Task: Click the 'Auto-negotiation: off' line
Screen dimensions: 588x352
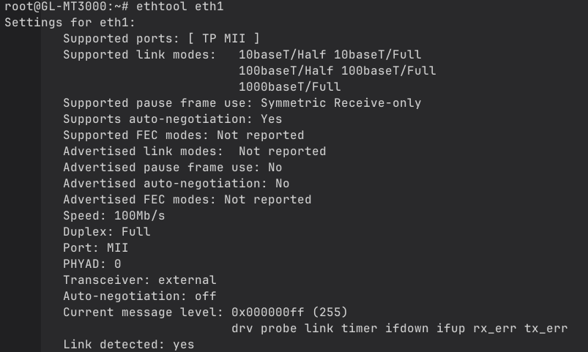Action: [x=139, y=296]
